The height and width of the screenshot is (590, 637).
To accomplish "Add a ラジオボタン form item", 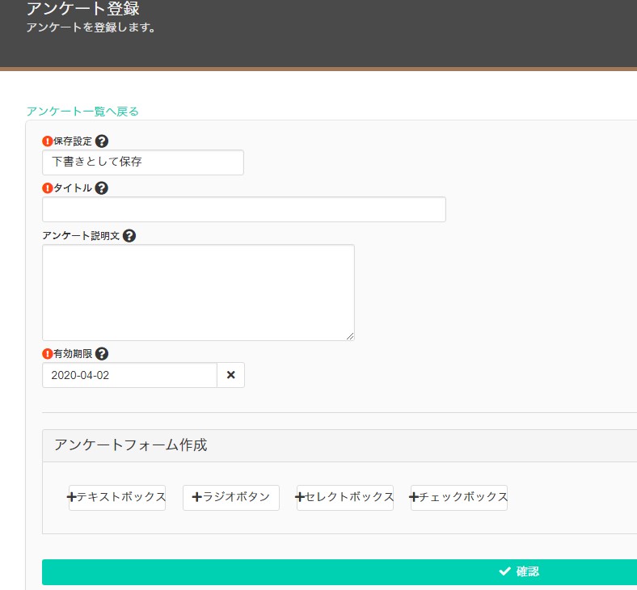I will click(230, 497).
